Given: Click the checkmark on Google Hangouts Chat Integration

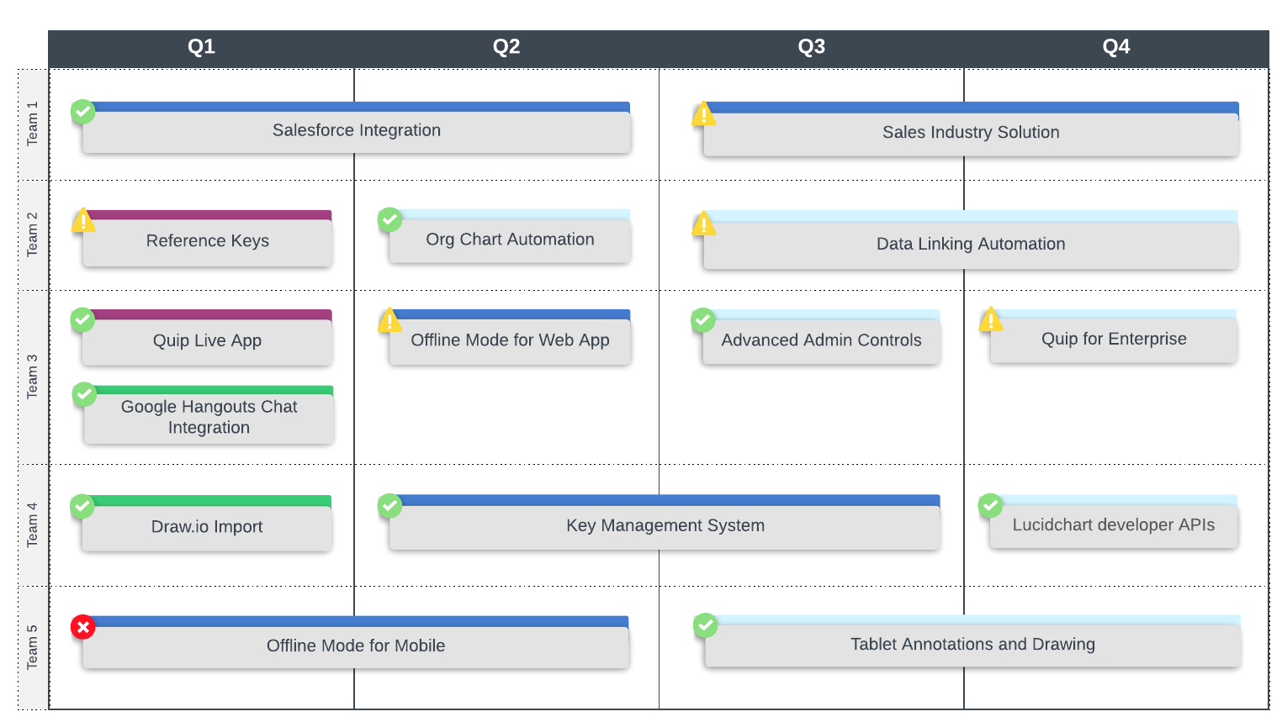Looking at the screenshot, I should click(84, 394).
